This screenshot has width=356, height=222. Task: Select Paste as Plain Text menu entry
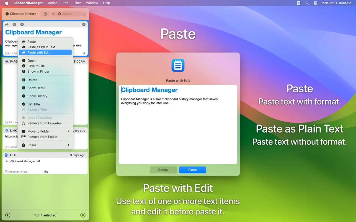(x=41, y=47)
